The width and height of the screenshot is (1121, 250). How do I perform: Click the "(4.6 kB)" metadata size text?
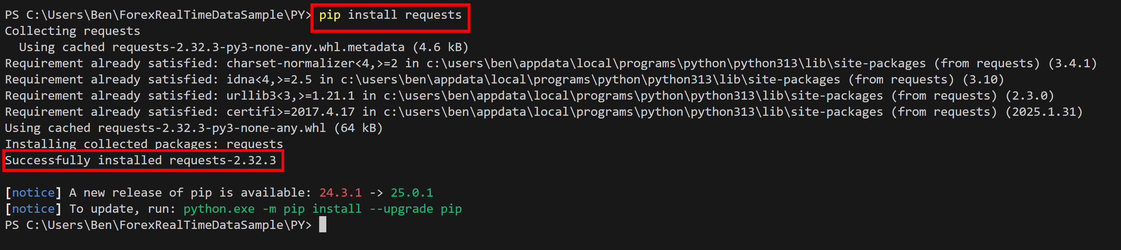pos(441,47)
